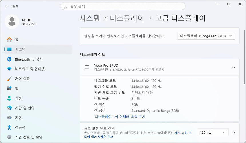
Task: Click the Gaming controller icon
Action: click(x=9, y=118)
